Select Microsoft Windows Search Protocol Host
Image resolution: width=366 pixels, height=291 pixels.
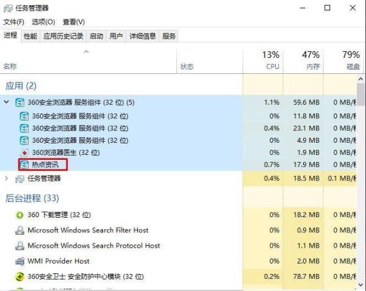tap(178, 246)
